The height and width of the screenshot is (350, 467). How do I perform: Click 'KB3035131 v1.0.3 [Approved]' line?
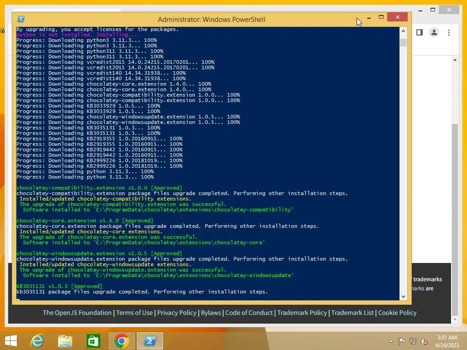coord(59,286)
